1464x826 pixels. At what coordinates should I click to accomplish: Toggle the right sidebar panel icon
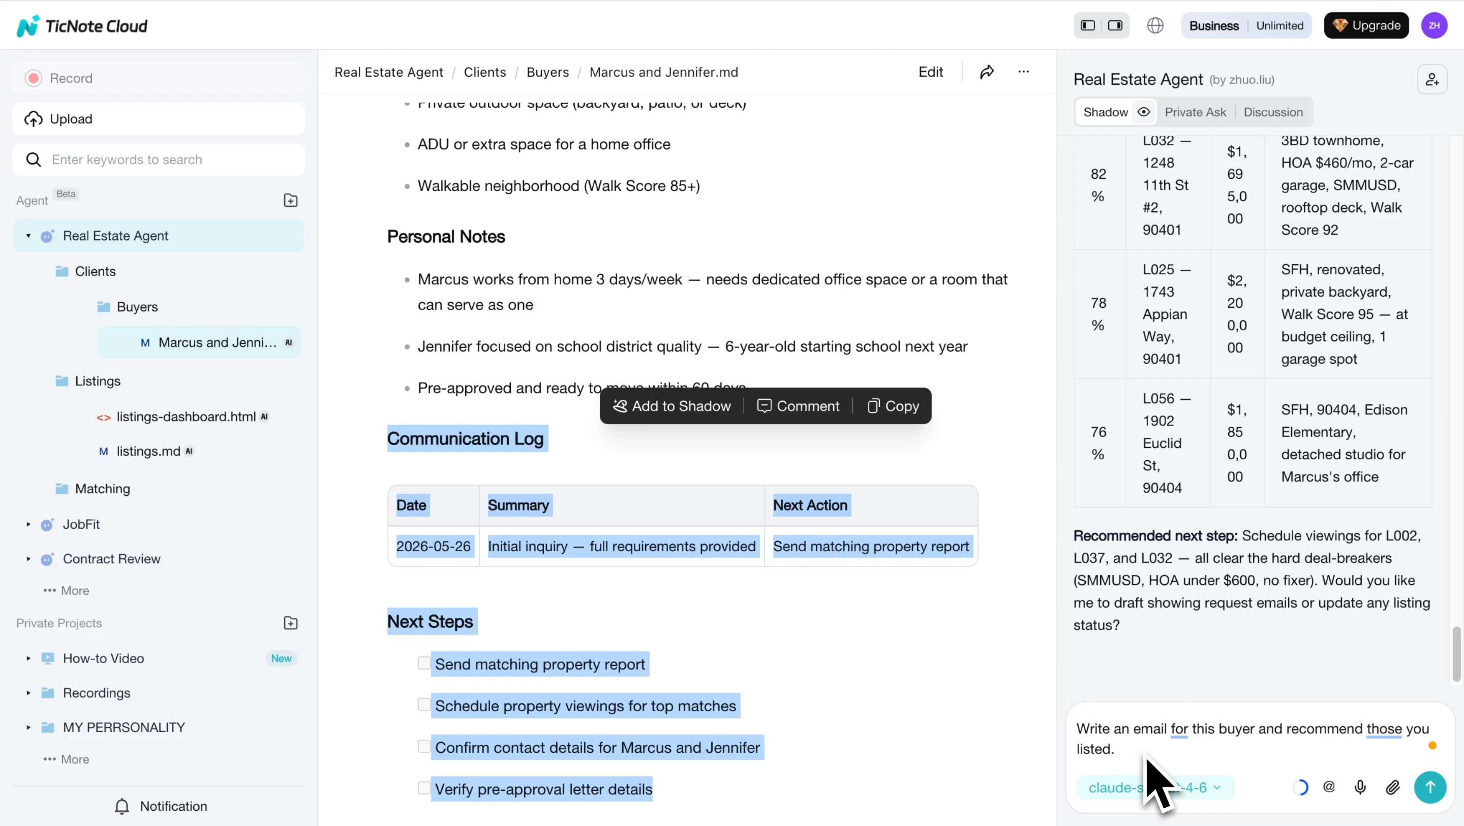(x=1115, y=25)
